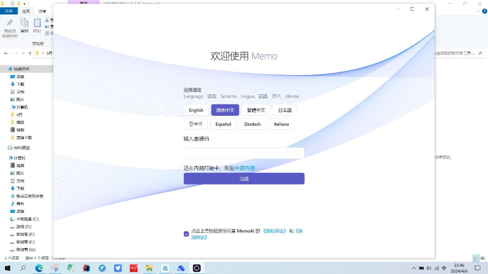Select English as the language
The height and width of the screenshot is (274, 488).
tap(196, 110)
